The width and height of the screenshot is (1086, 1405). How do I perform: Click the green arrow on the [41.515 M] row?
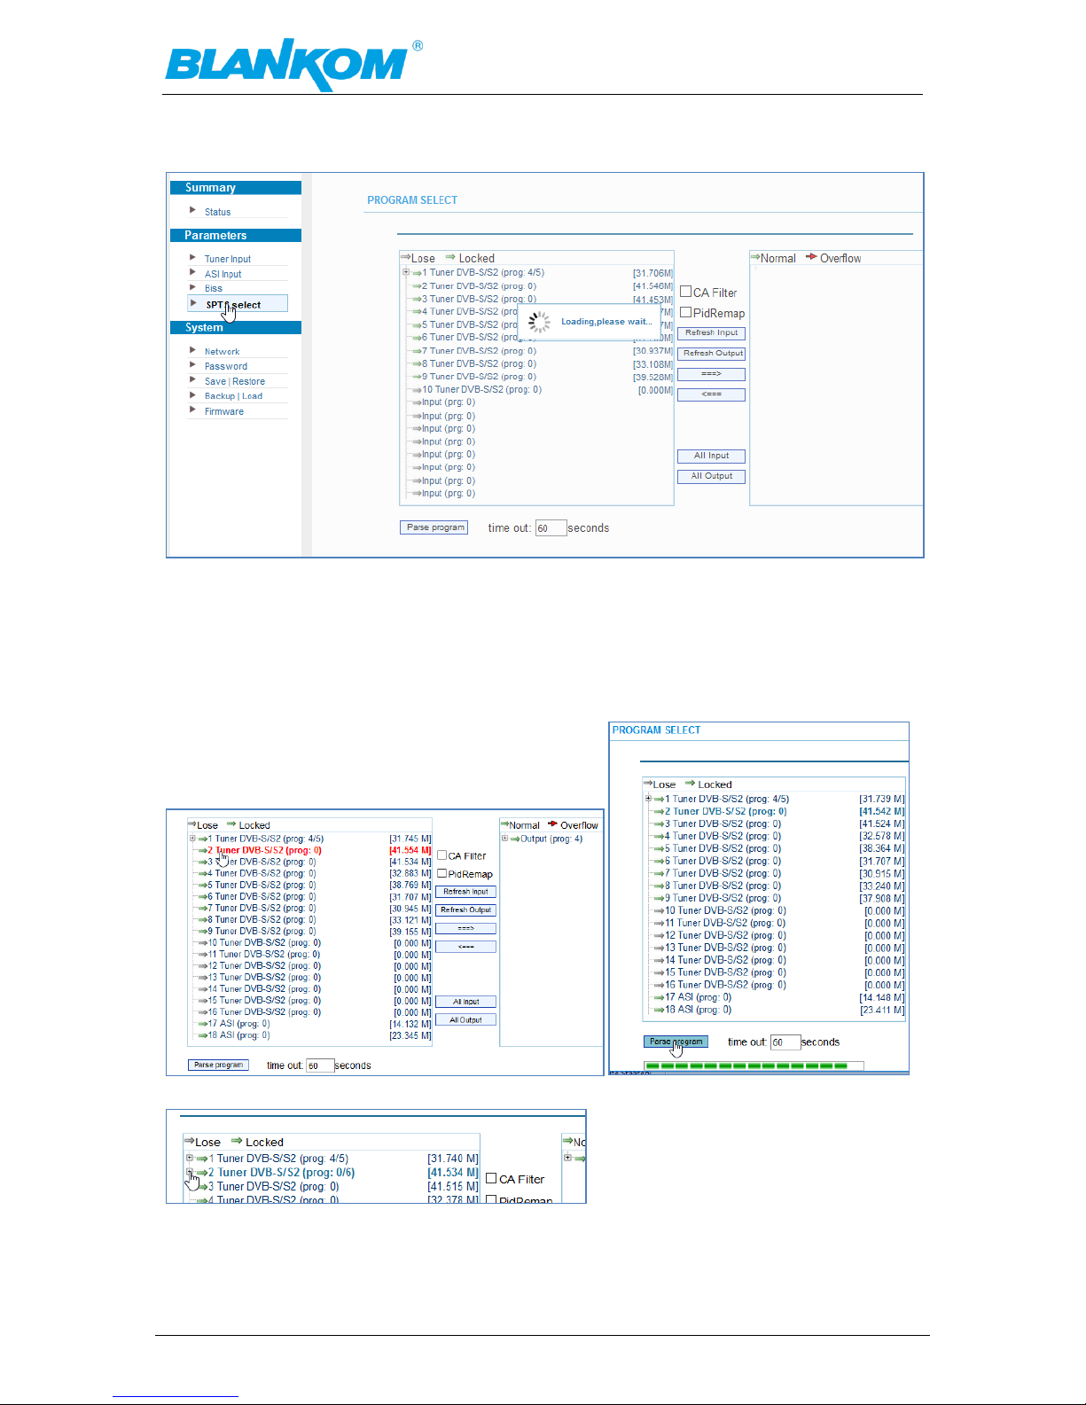coord(202,1187)
